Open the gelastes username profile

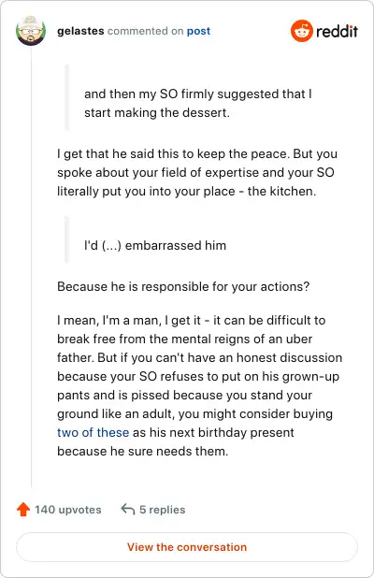click(x=80, y=31)
